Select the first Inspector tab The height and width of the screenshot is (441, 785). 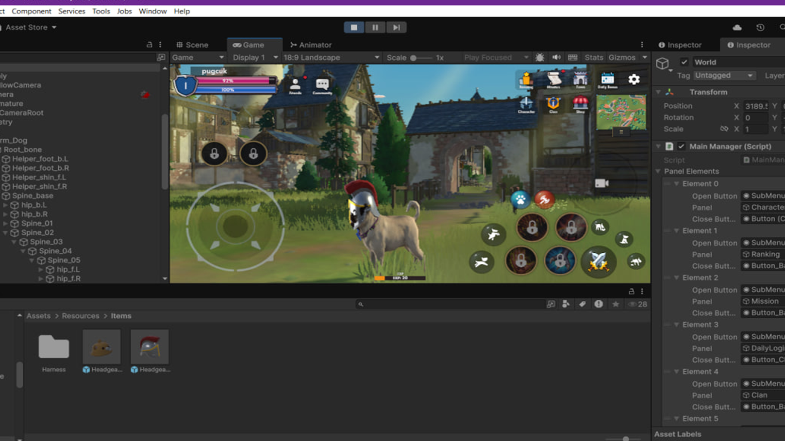click(680, 45)
